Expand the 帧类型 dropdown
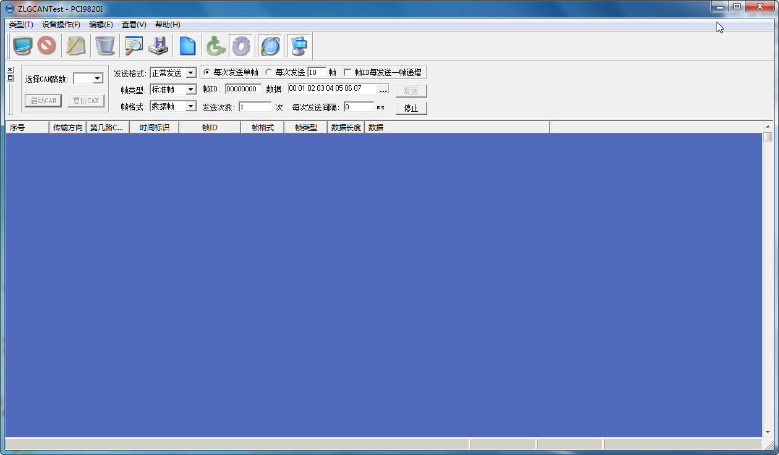 coord(190,90)
